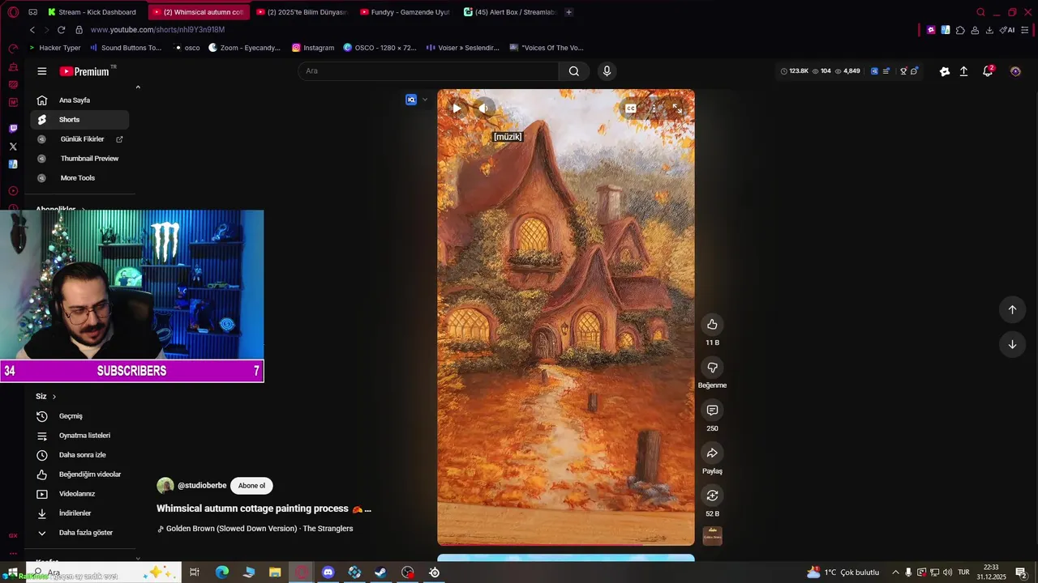Switch to Fundyy - Gamzende Uyut tab

point(405,12)
